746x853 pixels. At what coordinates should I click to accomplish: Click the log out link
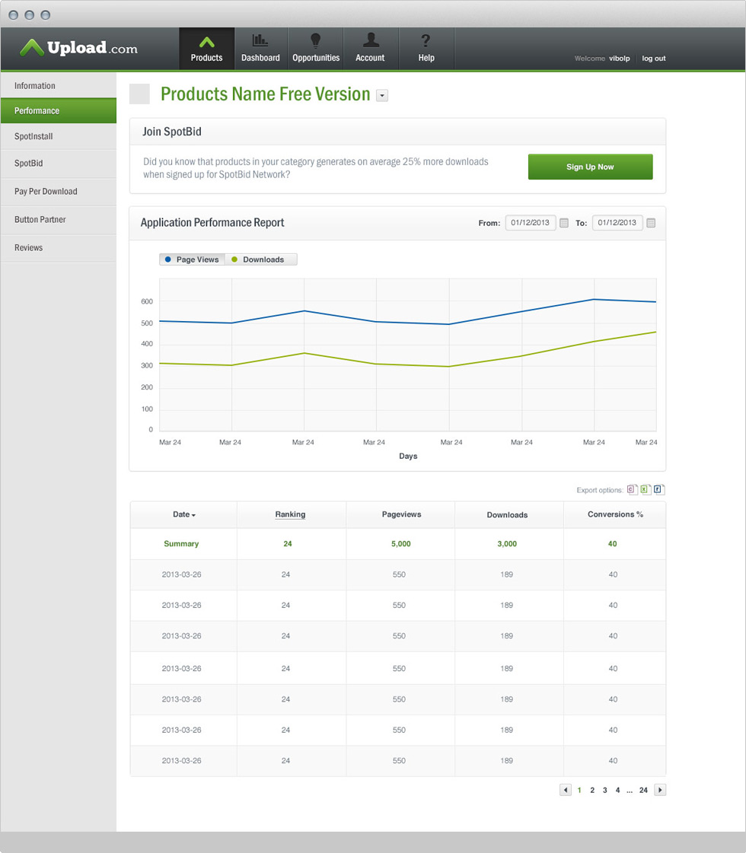point(653,59)
